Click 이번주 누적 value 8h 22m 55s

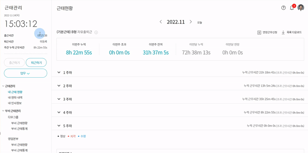79,53
